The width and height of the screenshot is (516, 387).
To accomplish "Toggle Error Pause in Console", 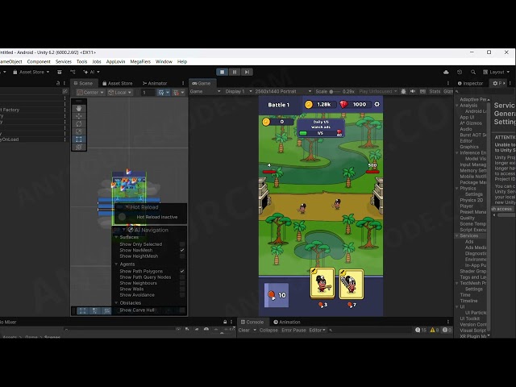I will (x=293, y=330).
